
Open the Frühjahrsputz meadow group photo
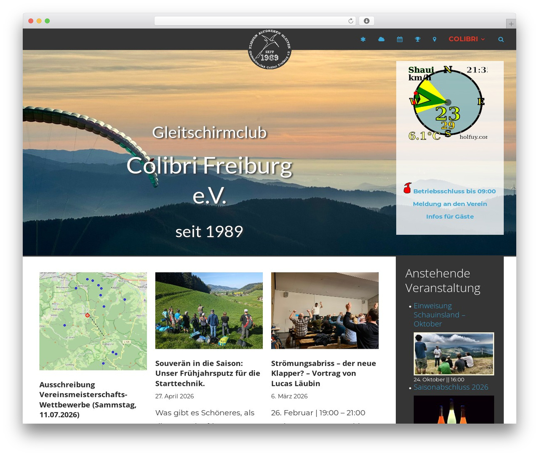pos(209,310)
